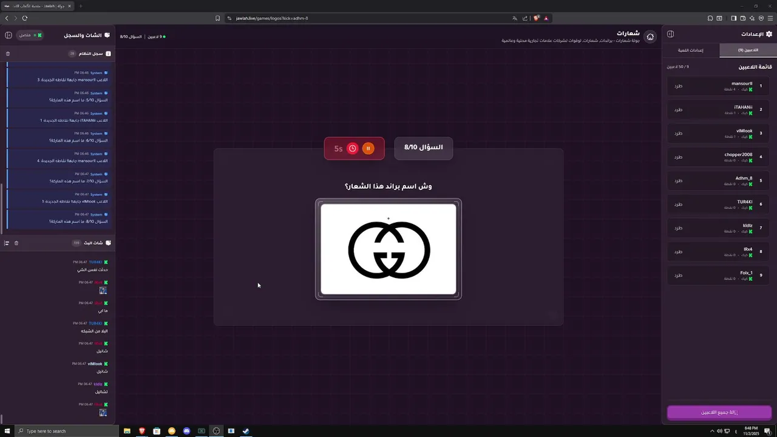
Task: Click the السؤال 8/10 question counter
Action: [424, 147]
